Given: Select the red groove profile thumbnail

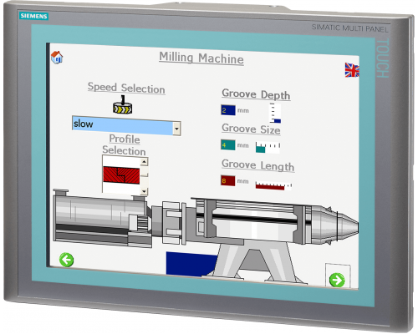Looking at the screenshot, I should click(121, 175).
